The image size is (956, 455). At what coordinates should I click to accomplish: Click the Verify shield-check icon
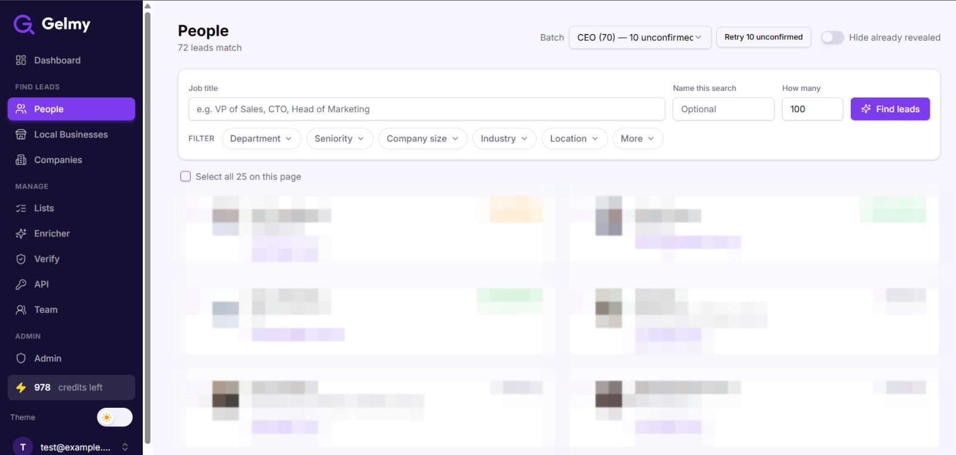(x=21, y=259)
